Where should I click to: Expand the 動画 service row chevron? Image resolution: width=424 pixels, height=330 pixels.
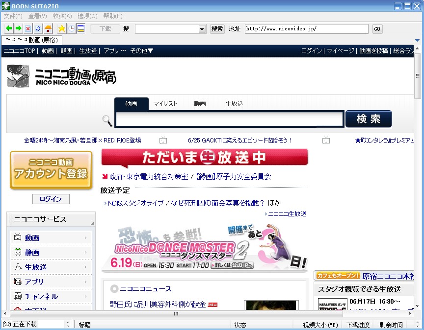pyautogui.click(x=85, y=238)
